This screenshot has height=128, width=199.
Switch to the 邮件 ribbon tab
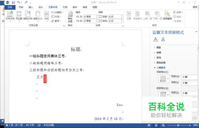click(75, 7)
